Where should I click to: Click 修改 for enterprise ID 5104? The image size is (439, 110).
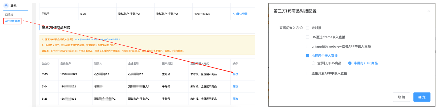pos(235,86)
